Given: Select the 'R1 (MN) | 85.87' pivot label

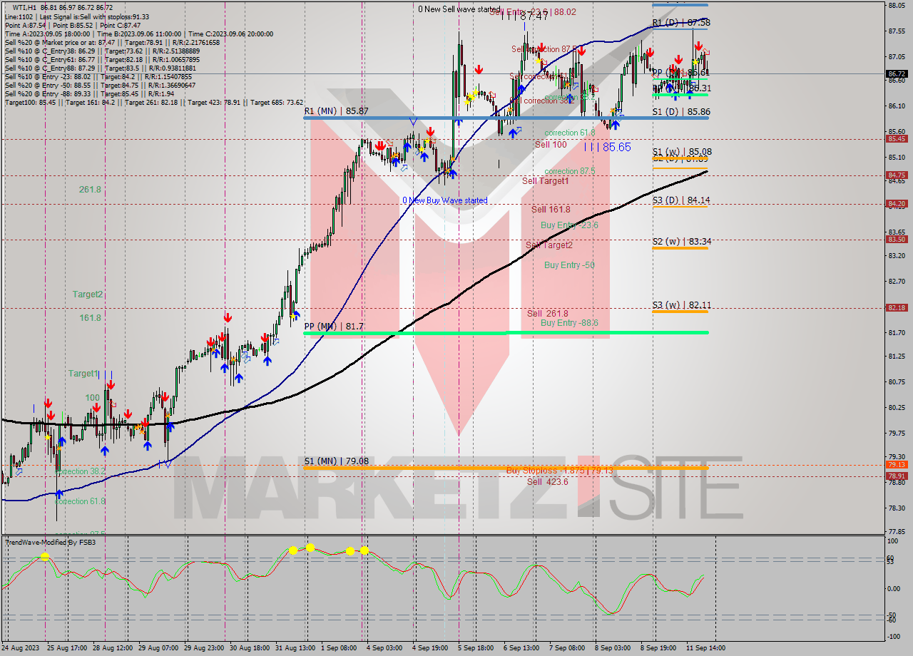Looking at the screenshot, I should pos(336,112).
